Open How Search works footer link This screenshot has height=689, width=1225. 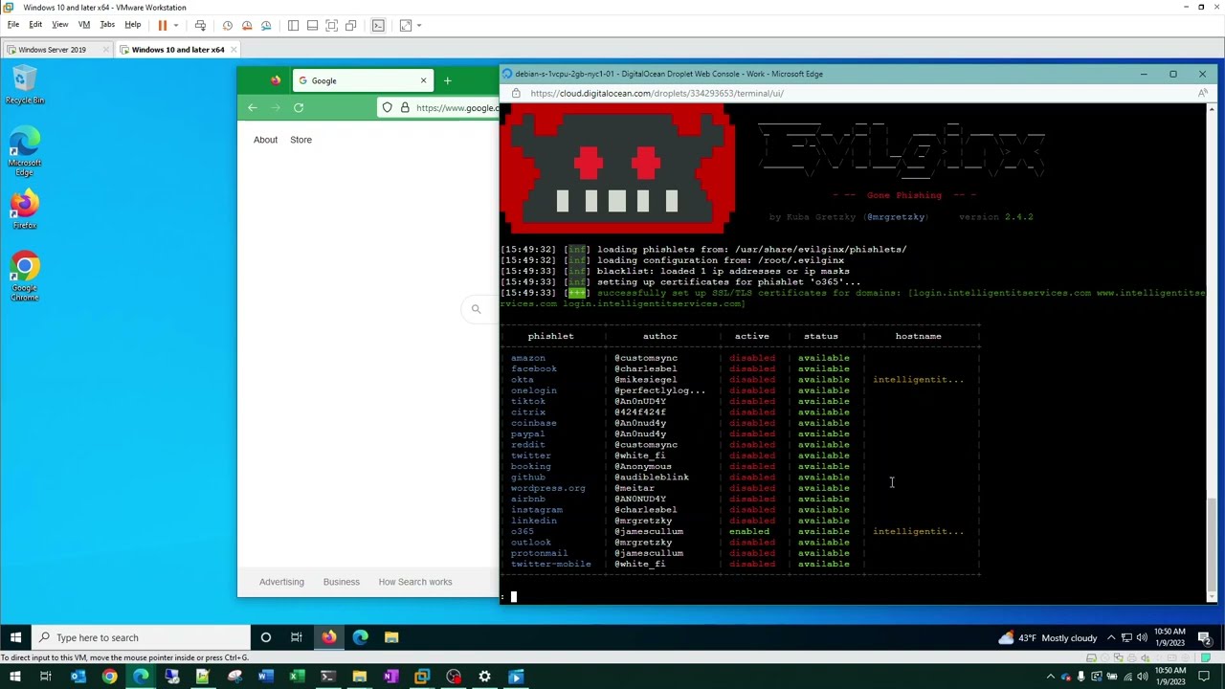click(415, 582)
